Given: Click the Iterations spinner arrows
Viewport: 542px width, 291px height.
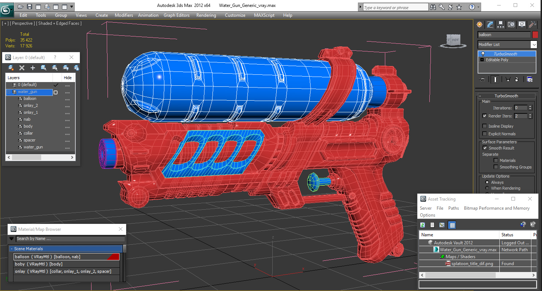Looking at the screenshot, I should pyautogui.click(x=530, y=108).
